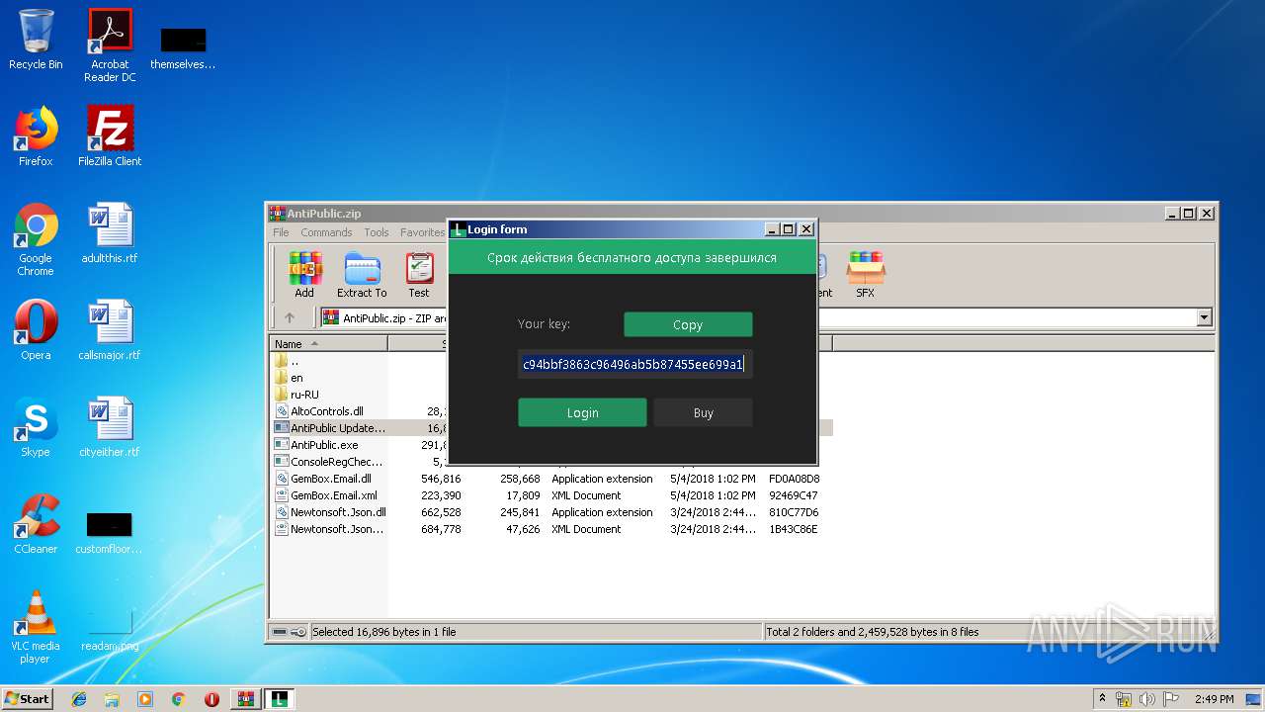
Task: Click the clock showing 2:49 PM
Action: [x=1214, y=699]
